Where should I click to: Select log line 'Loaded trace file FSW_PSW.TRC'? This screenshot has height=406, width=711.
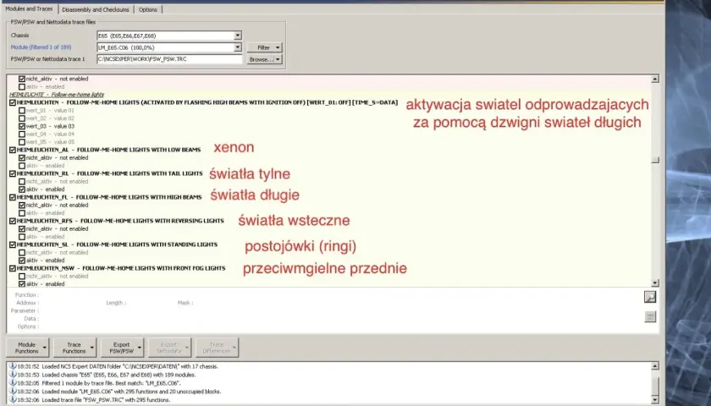105,399
